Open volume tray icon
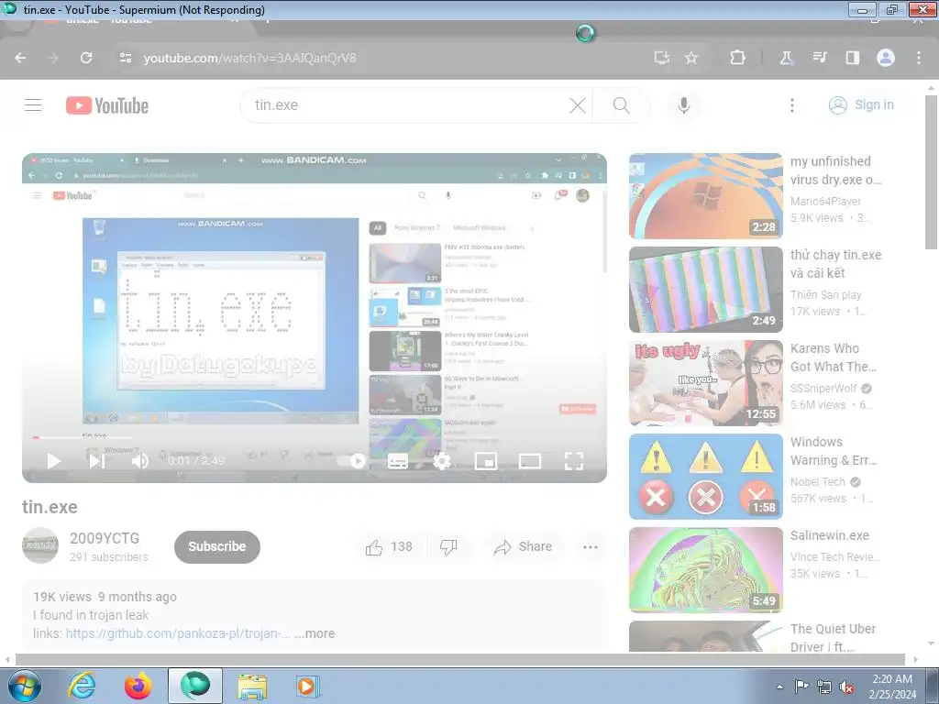This screenshot has width=939, height=704. [846, 687]
